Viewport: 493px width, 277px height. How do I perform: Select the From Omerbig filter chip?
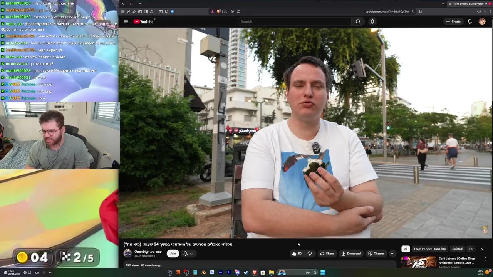point(430,249)
